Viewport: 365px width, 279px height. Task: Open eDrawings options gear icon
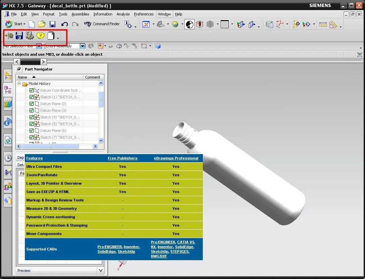click(x=30, y=36)
